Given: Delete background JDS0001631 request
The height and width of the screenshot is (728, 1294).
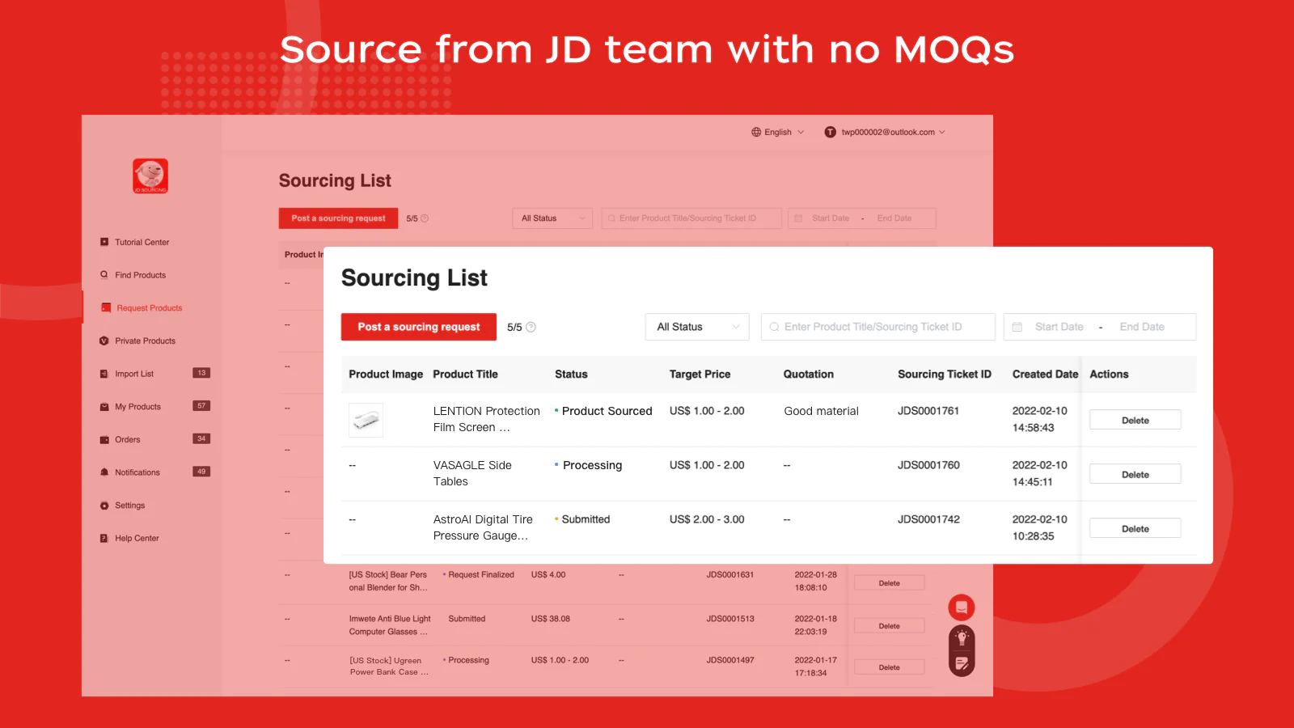Looking at the screenshot, I should 889,583.
